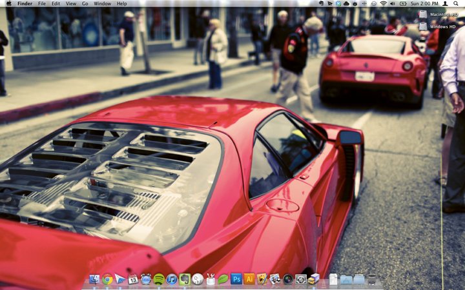This screenshot has width=465, height=290.
Task: Launch iTunes from the Dock
Action: pos(172,279)
